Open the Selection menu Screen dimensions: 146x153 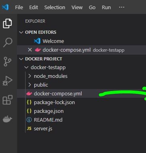click(x=55, y=7)
